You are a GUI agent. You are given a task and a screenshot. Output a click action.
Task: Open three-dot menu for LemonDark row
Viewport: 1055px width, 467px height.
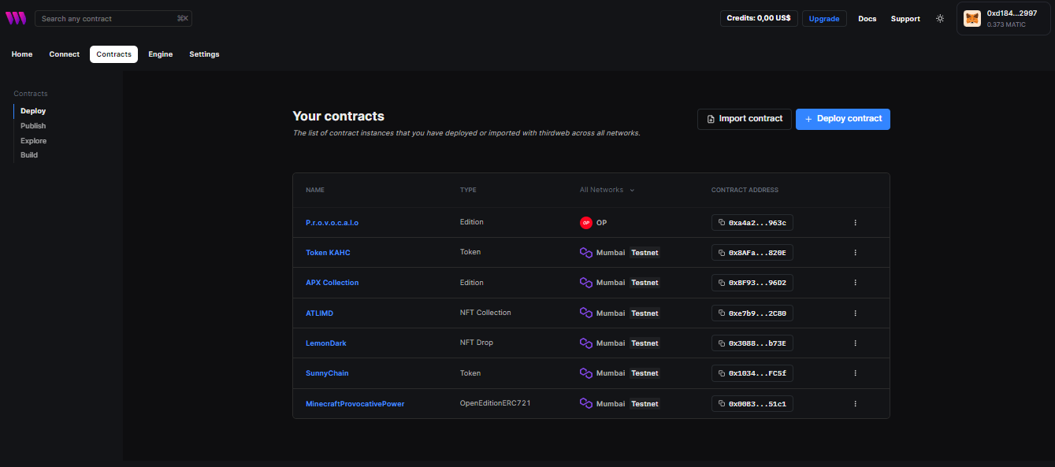click(x=855, y=343)
